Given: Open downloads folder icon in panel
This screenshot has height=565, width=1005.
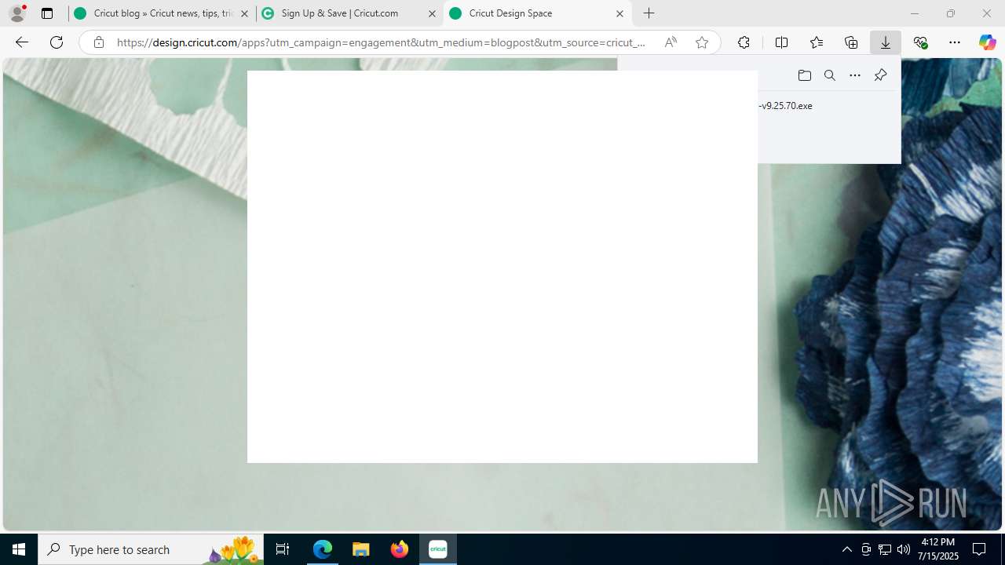Looking at the screenshot, I should (x=805, y=75).
